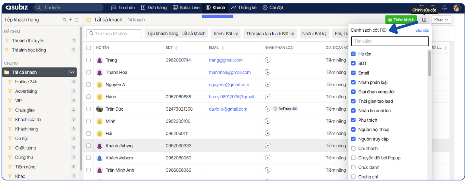Switch to the Tin nhắn tab
The width and height of the screenshot is (468, 182).
coord(123,8)
